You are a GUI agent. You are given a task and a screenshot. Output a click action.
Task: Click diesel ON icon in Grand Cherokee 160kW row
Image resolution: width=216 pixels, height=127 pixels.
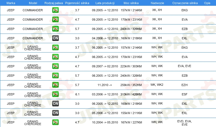coord(55,104)
